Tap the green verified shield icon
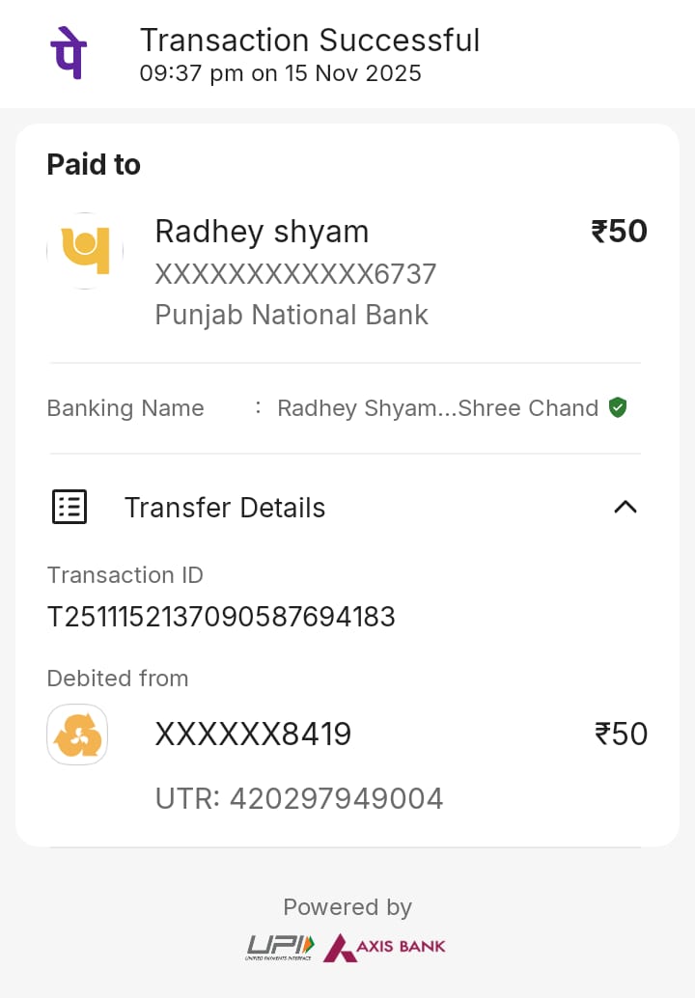The width and height of the screenshot is (695, 998). click(618, 407)
